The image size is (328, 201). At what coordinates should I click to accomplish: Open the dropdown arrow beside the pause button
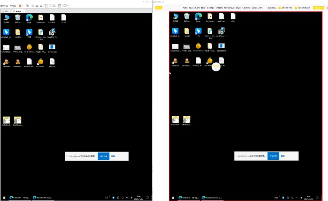[x=22, y=6]
